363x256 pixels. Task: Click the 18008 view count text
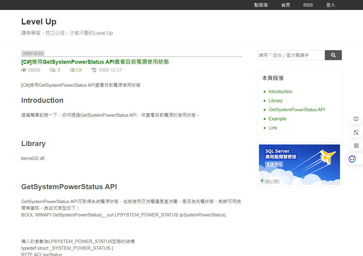coord(34,70)
